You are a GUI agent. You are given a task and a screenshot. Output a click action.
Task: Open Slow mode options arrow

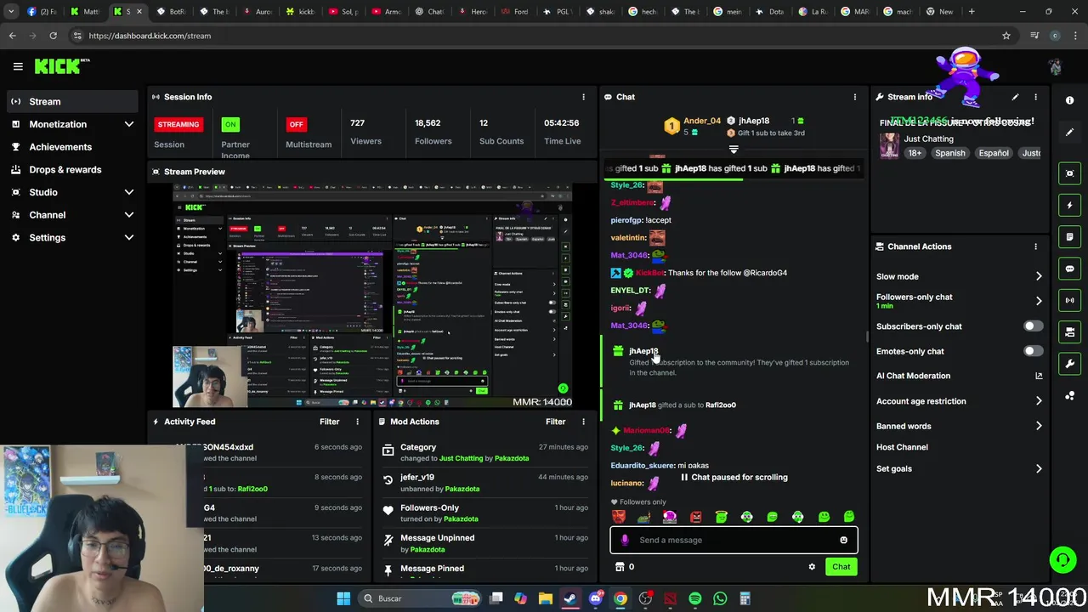click(x=1039, y=276)
